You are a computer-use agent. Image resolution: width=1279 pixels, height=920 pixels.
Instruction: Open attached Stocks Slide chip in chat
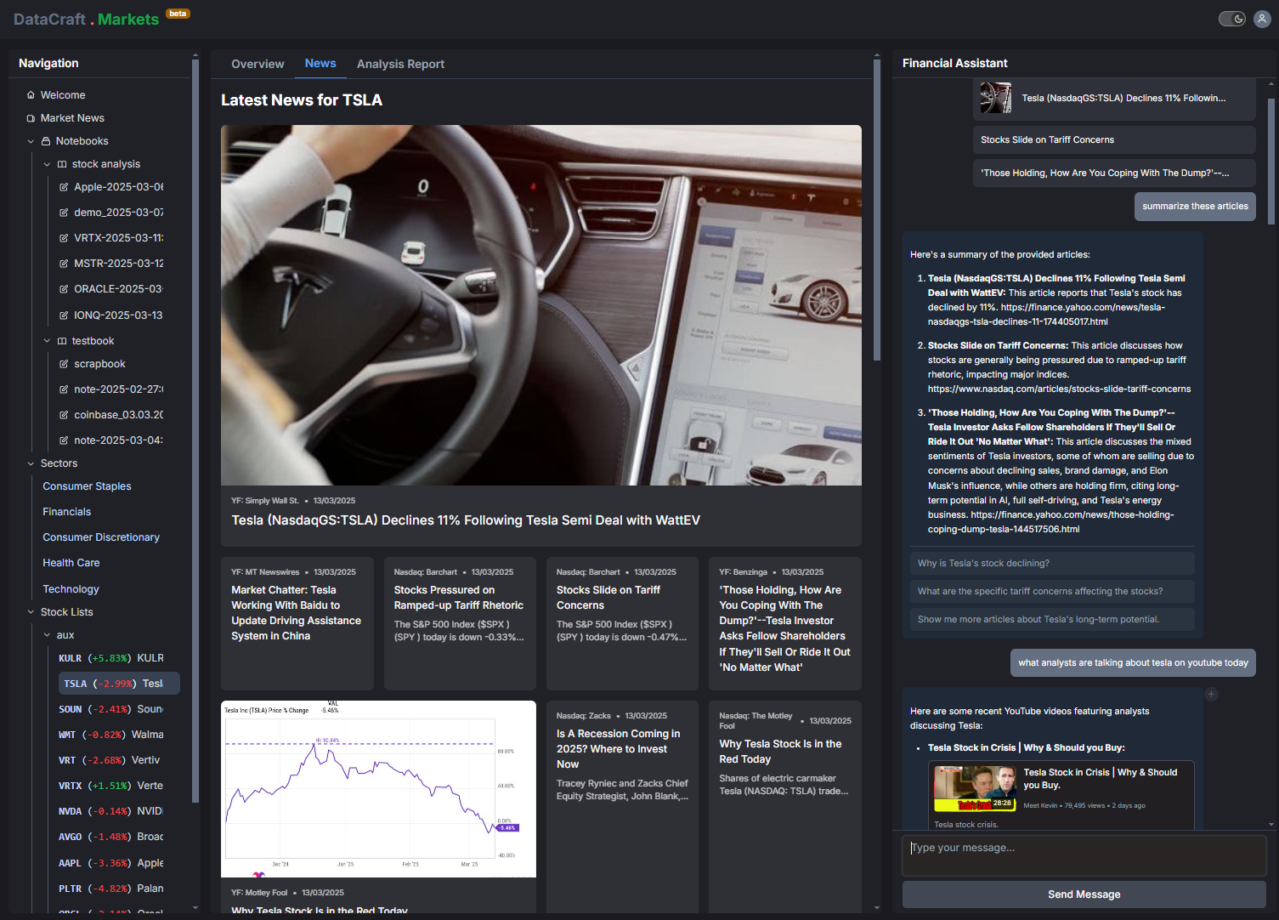tap(1114, 139)
